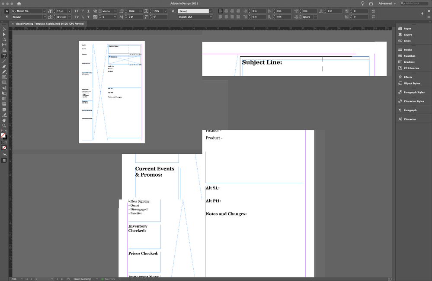Open the CC Libraries panel

[410, 68]
